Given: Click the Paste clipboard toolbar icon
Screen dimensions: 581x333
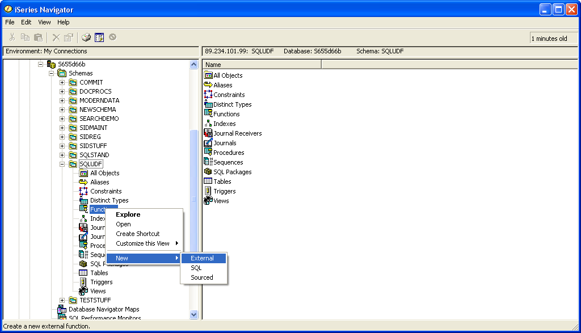Looking at the screenshot, I should tap(38, 37).
